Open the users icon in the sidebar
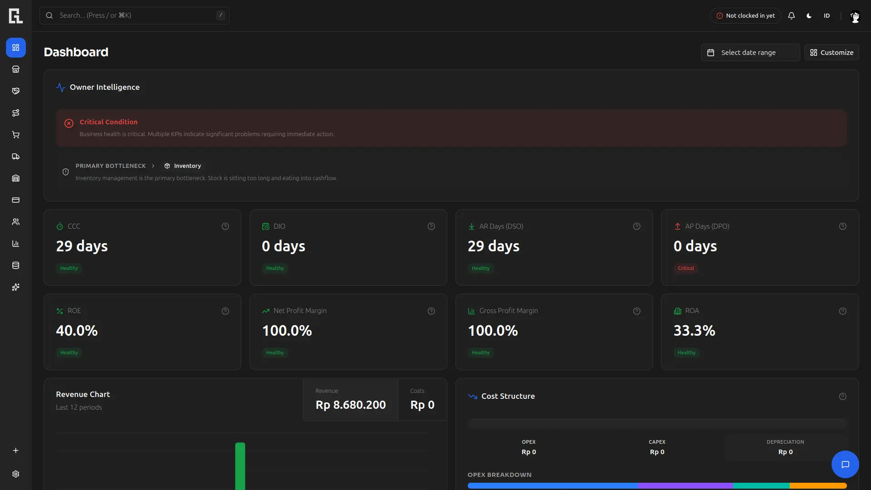The height and width of the screenshot is (490, 871). (x=16, y=222)
